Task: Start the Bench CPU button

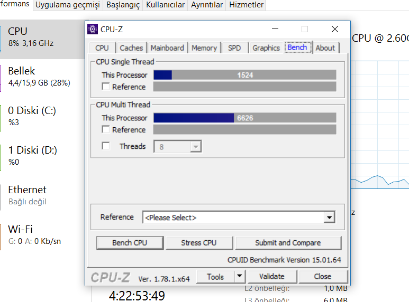Action: tap(130, 243)
